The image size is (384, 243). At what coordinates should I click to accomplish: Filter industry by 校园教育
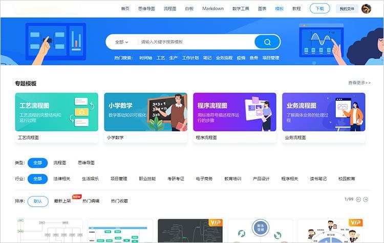(347, 179)
